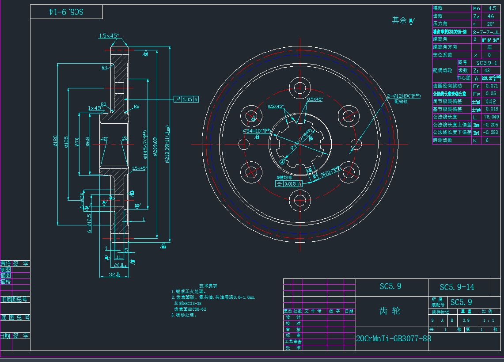Select the 20CrMnTi-GB3077-88 material text

point(394,339)
